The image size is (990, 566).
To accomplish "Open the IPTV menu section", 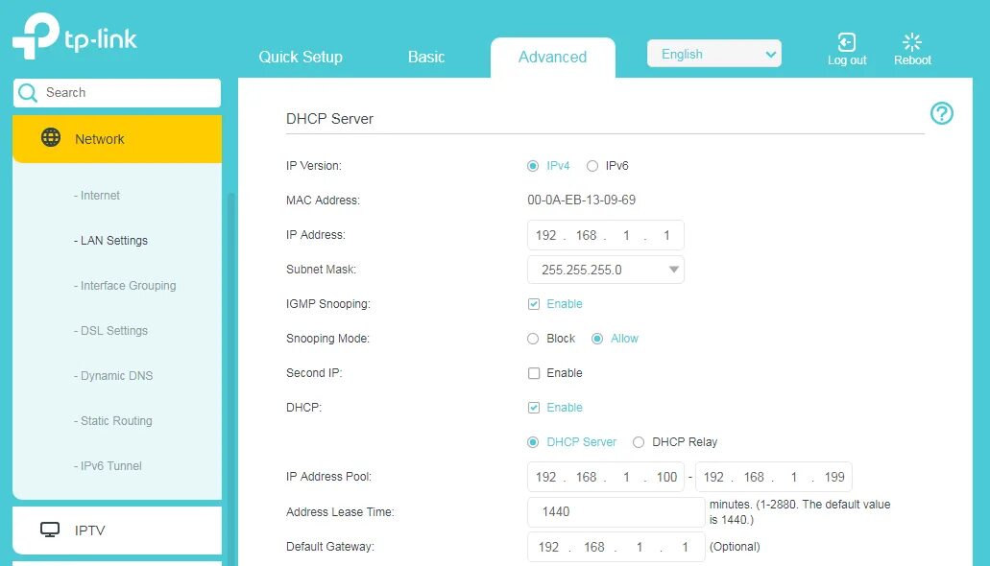I will (117, 531).
